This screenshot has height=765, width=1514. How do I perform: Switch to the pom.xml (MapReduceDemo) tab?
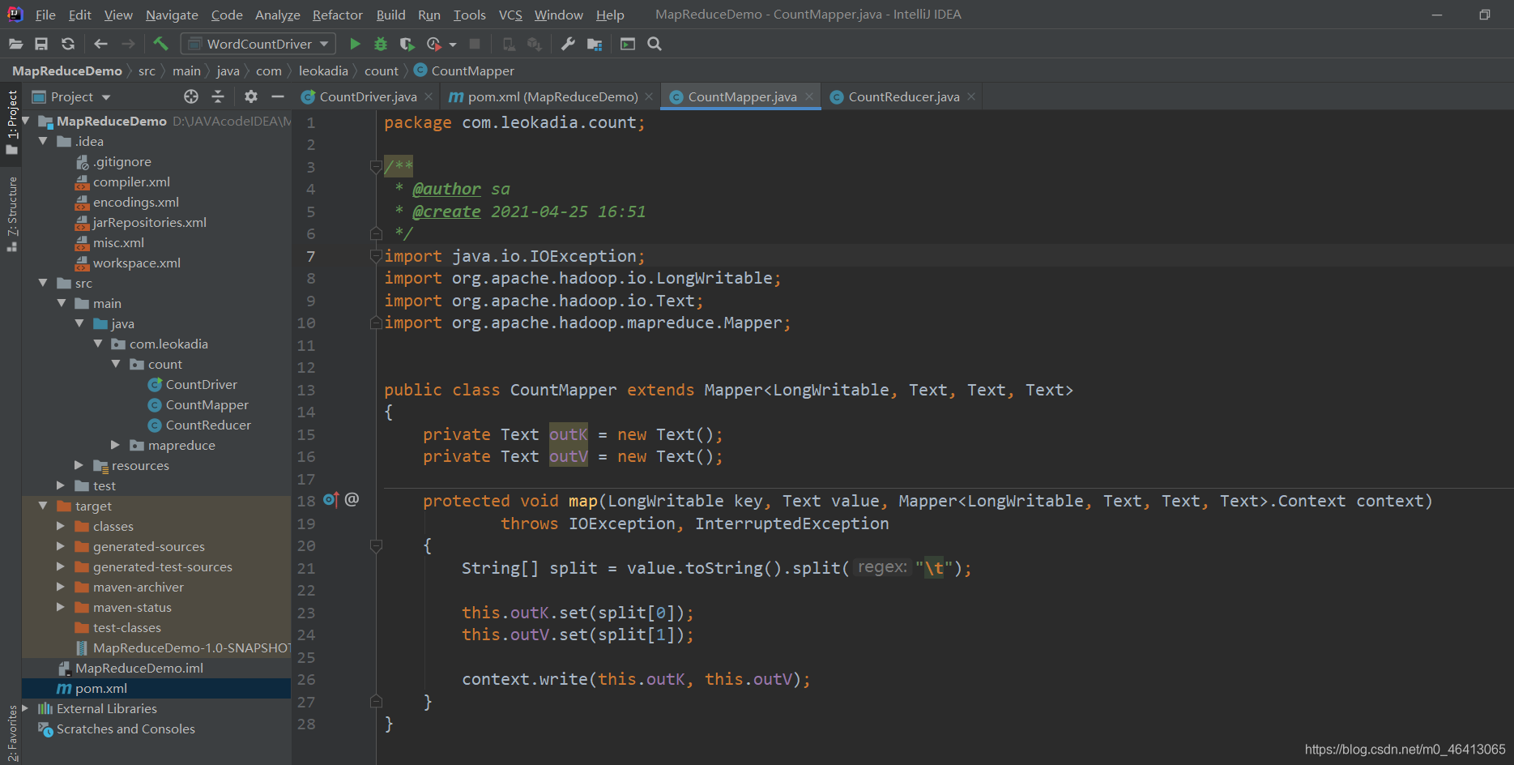tap(552, 96)
